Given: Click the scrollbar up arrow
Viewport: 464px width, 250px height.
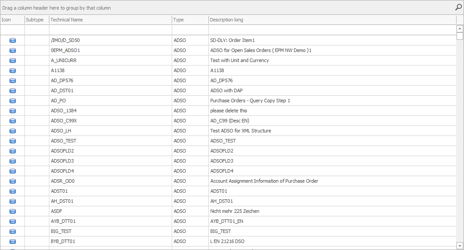Looking at the screenshot, I should 460,29.
